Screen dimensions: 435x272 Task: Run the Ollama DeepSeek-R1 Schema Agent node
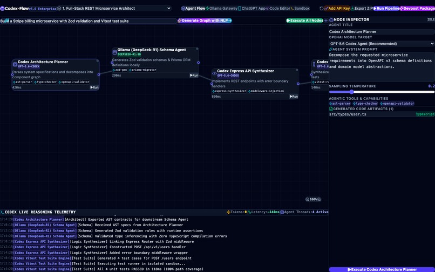194,75
